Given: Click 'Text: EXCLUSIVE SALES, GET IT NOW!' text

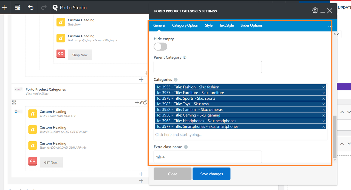Looking at the screenshot, I should click(64, 132).
